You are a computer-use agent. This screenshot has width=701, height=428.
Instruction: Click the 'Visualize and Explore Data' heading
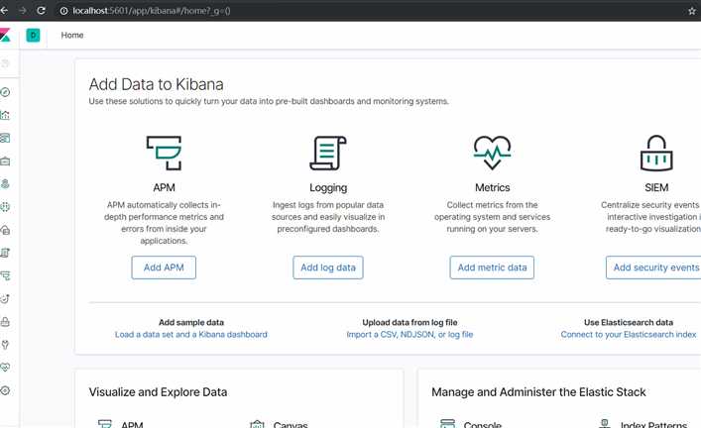(x=158, y=391)
